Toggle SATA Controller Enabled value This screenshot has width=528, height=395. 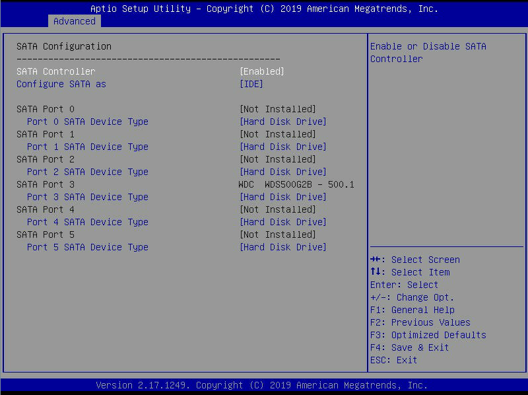[261, 71]
